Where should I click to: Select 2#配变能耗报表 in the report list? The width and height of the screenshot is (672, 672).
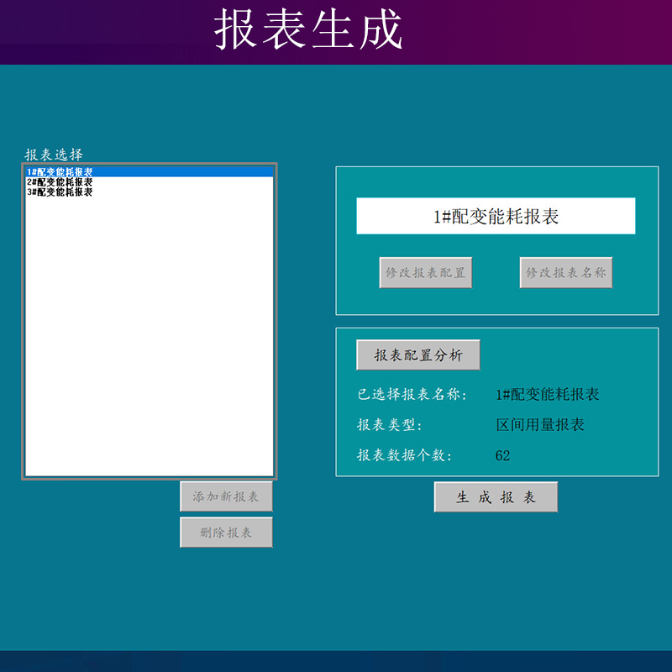click(60, 182)
